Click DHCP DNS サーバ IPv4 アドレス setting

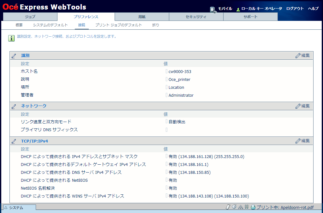pyautogui.click(x=71, y=172)
